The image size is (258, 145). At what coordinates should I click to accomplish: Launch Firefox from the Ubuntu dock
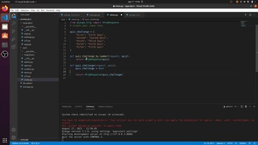coord(5,8)
